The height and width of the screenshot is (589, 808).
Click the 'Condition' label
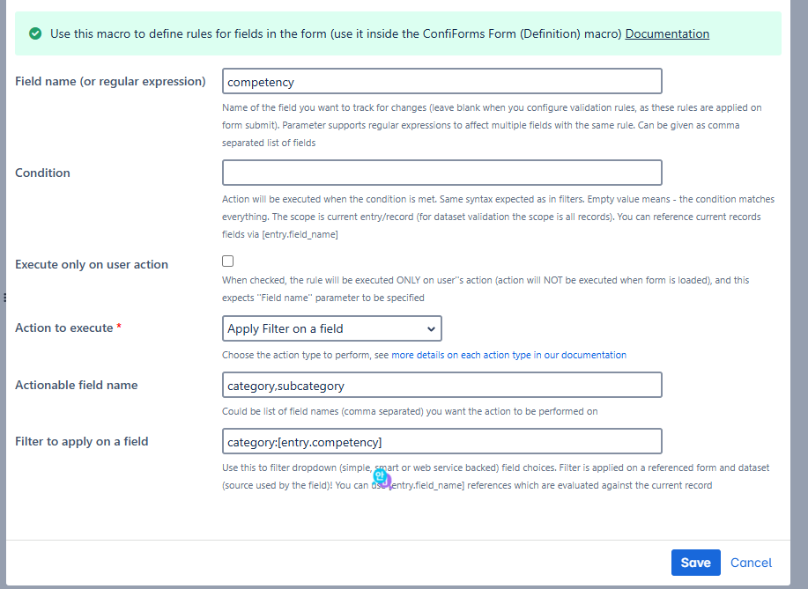(42, 173)
